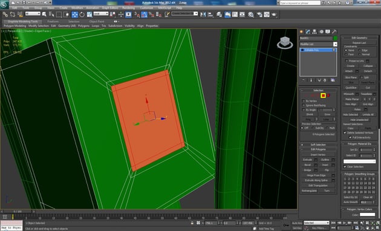
Task: Open the Utilities hammer panel tab
Action: pyautogui.click(x=334, y=31)
